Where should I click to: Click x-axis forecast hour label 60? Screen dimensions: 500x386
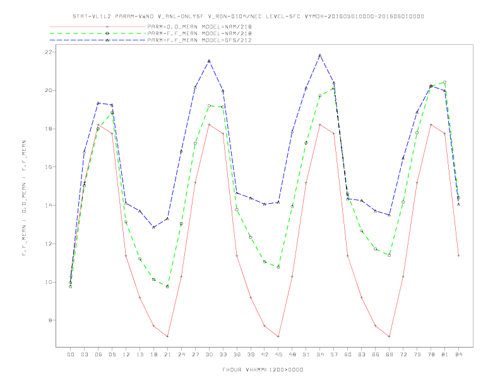pos(348,354)
